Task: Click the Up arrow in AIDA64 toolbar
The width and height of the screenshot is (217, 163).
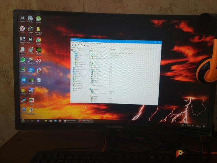Action: point(78,45)
